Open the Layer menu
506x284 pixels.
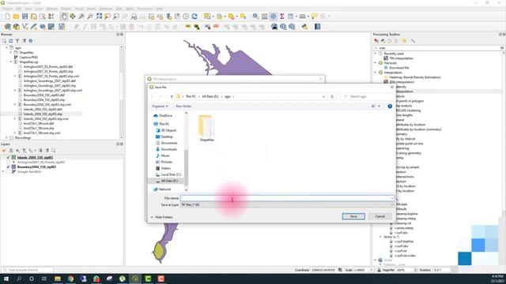click(x=39, y=9)
